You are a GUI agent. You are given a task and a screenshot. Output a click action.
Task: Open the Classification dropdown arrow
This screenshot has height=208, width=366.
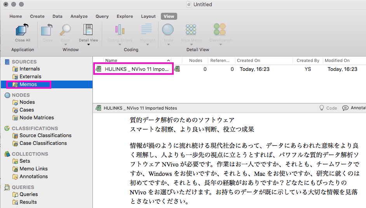(221, 45)
